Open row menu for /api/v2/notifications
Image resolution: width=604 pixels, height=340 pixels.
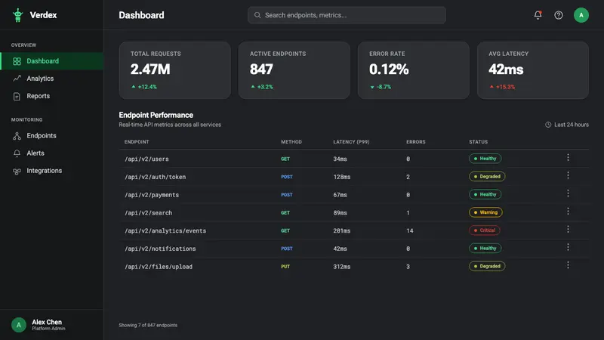568,247
